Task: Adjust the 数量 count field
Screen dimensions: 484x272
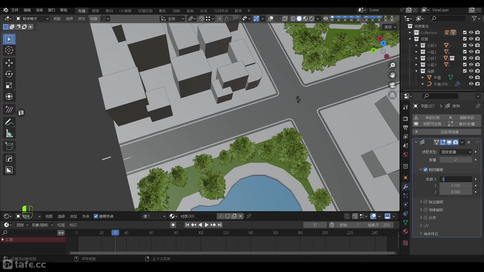Action: 456,160
